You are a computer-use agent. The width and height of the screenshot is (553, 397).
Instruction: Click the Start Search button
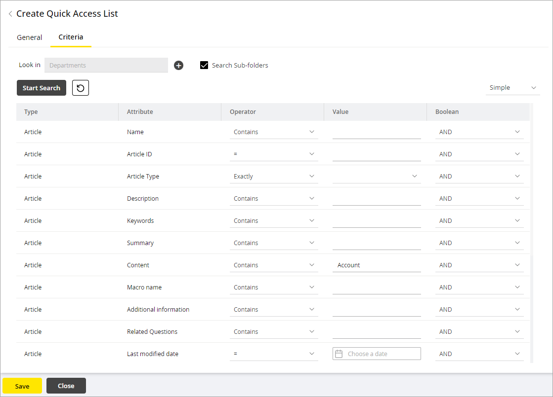(41, 88)
